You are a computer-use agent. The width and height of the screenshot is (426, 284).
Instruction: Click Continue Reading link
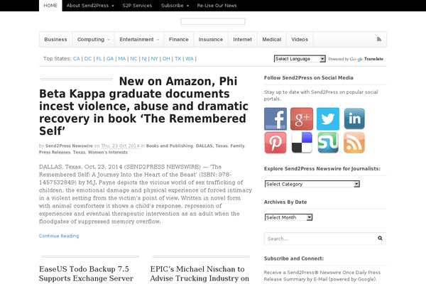coord(59,236)
